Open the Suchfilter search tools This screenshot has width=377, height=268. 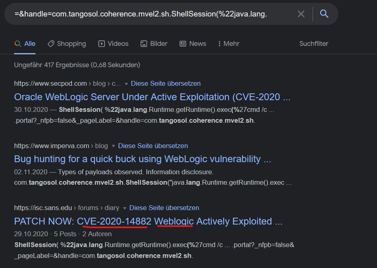314,43
